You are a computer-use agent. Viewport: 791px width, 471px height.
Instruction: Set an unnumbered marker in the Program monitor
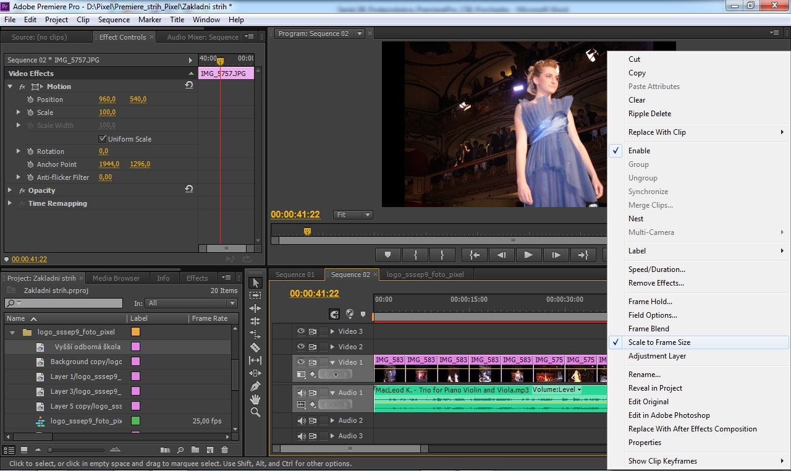pos(387,255)
